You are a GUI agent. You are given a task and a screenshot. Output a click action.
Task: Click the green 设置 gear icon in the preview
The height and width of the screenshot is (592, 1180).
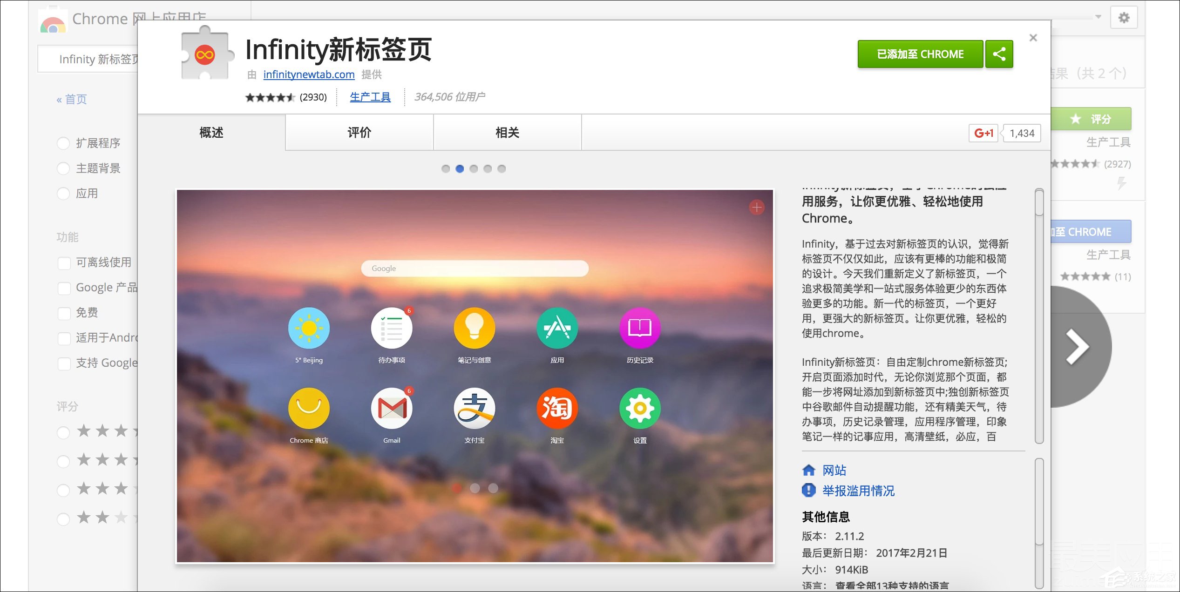pos(640,409)
